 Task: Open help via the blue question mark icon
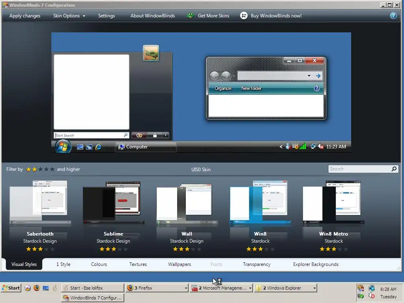[393, 16]
